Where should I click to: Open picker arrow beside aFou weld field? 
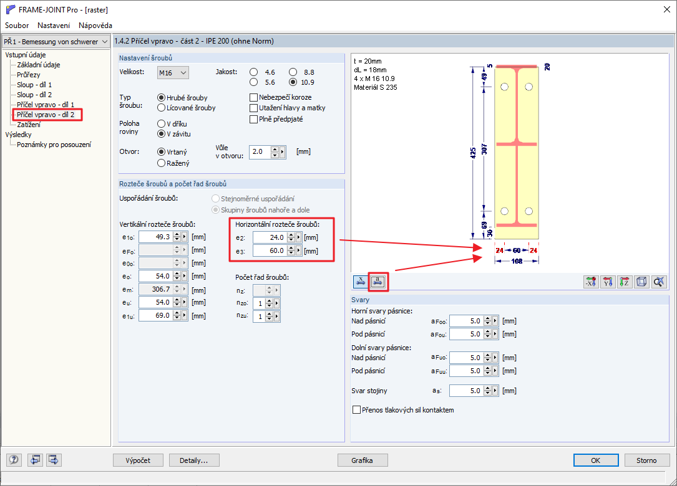click(x=495, y=334)
